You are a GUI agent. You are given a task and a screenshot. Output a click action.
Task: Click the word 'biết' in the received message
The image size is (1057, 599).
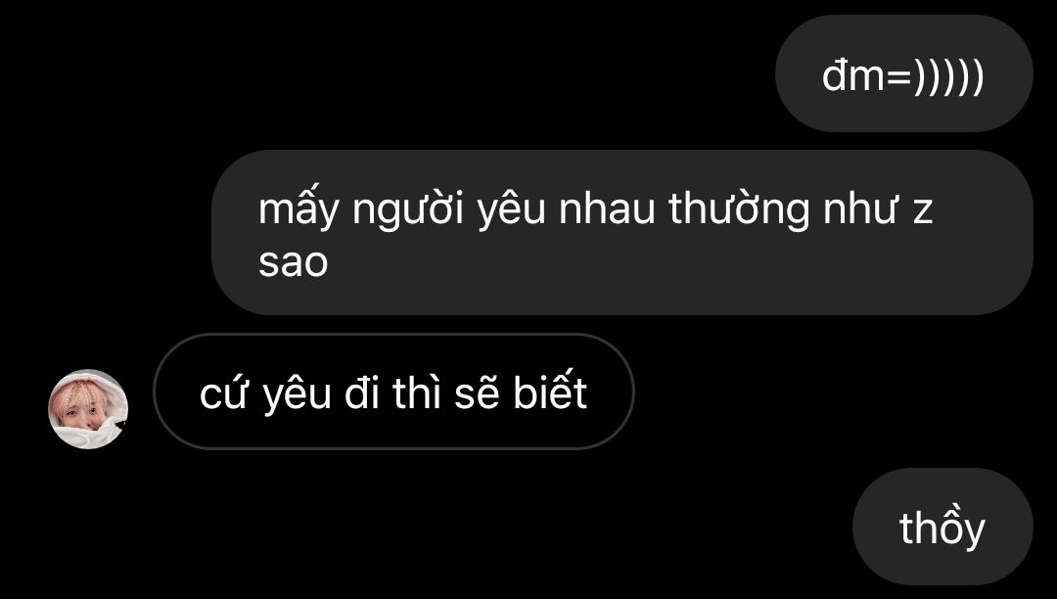coord(550,391)
